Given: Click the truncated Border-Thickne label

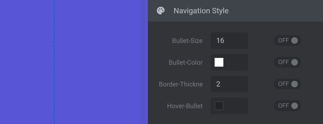Looking at the screenshot, I should point(181,84).
